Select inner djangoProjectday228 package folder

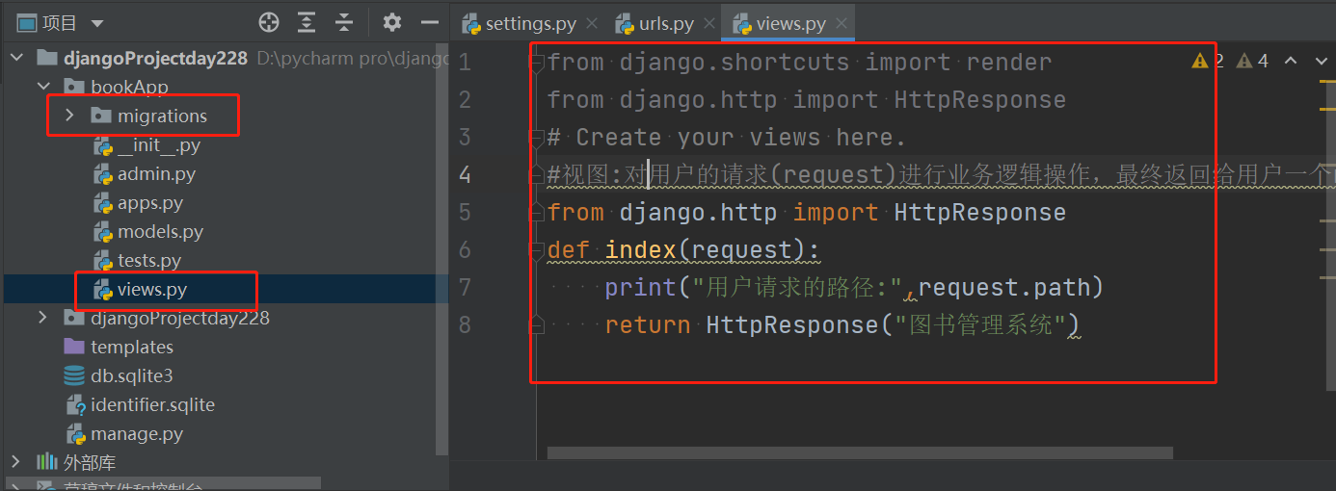[x=167, y=318]
